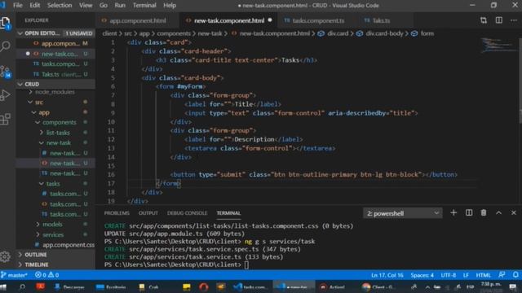Viewport: 522px width, 293px height.
Task: Click HTML language mode in status bar
Action: pos(483,275)
